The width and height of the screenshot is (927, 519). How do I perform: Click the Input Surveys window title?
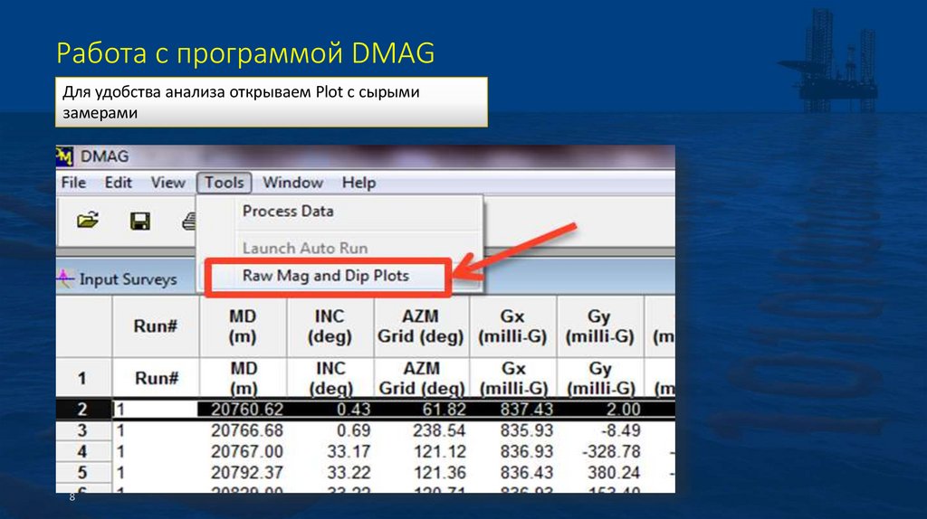tap(128, 278)
